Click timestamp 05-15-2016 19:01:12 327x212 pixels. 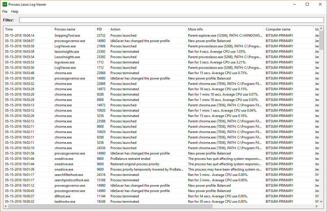19,185
